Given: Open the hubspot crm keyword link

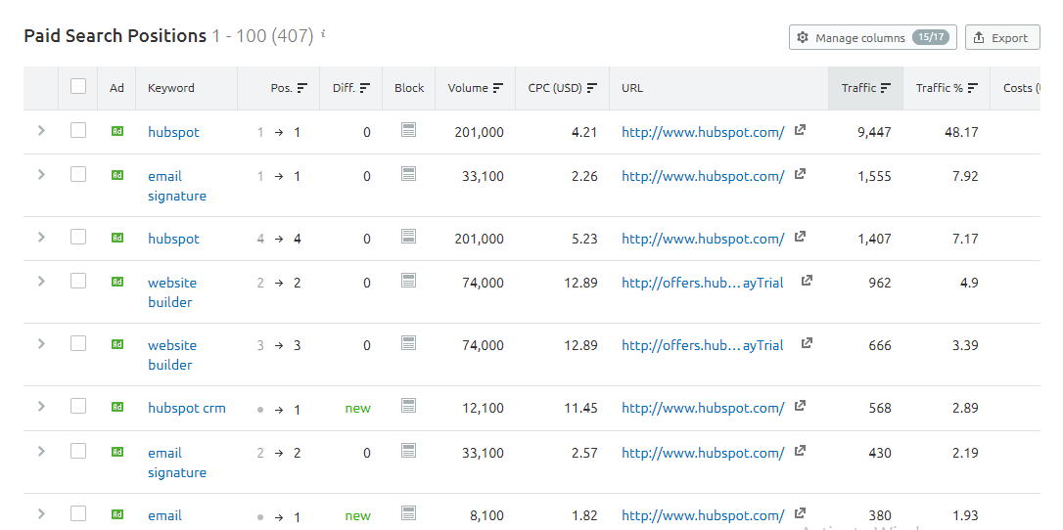Looking at the screenshot, I should 186,408.
